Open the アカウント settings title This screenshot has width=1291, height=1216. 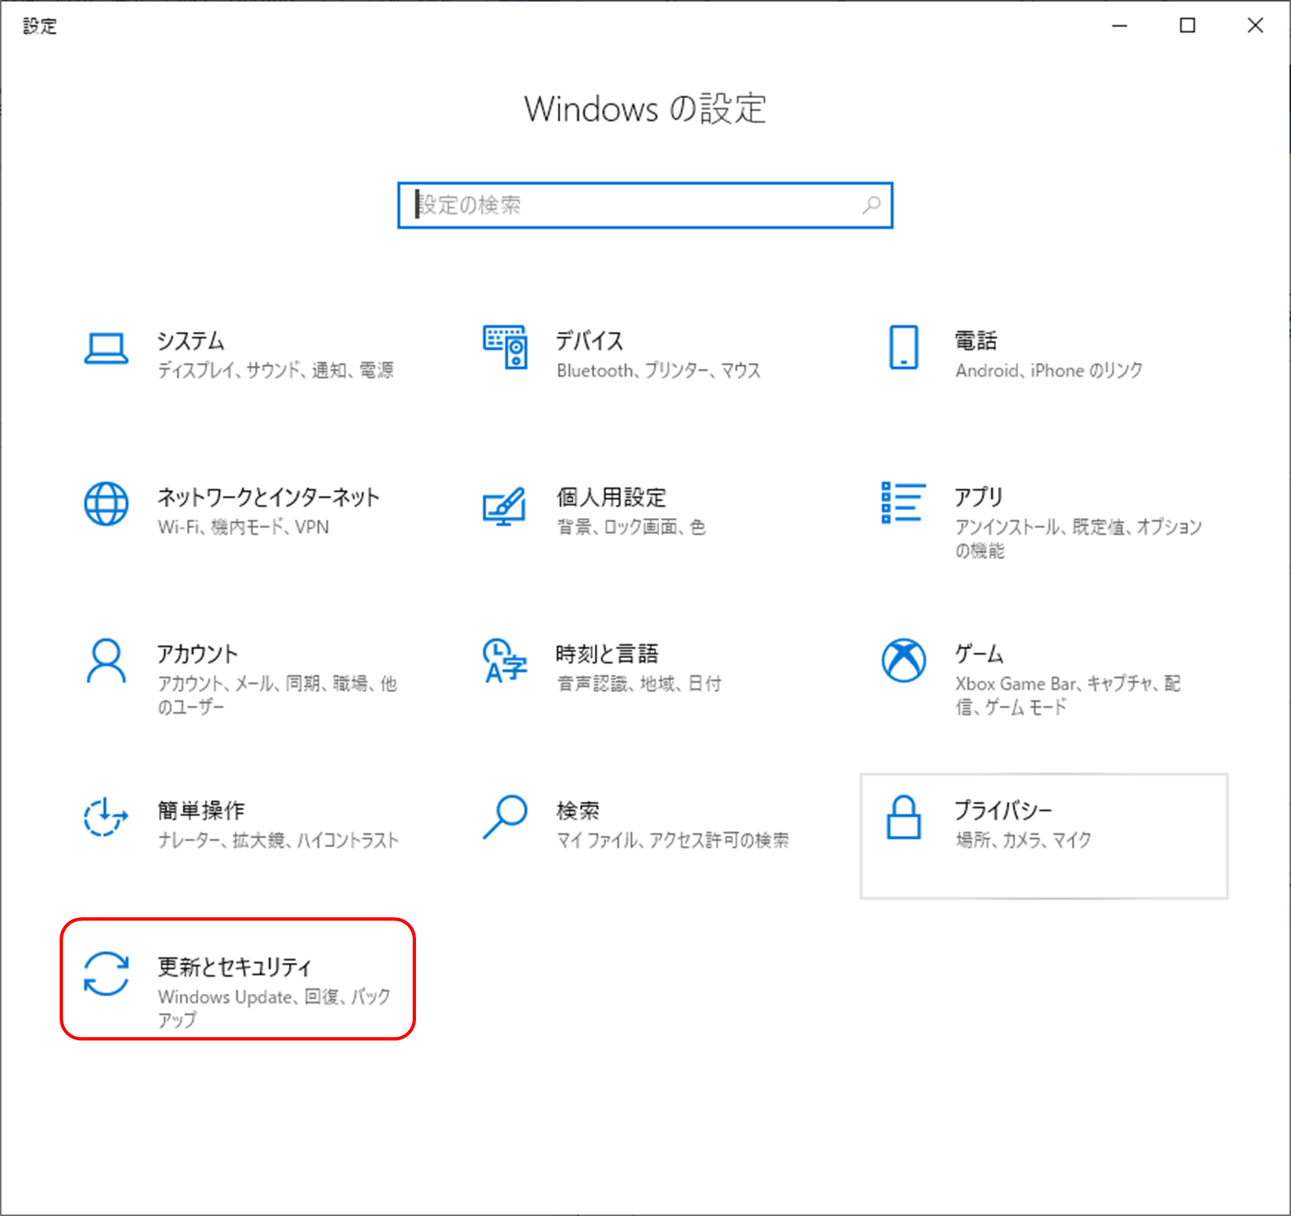click(x=197, y=654)
